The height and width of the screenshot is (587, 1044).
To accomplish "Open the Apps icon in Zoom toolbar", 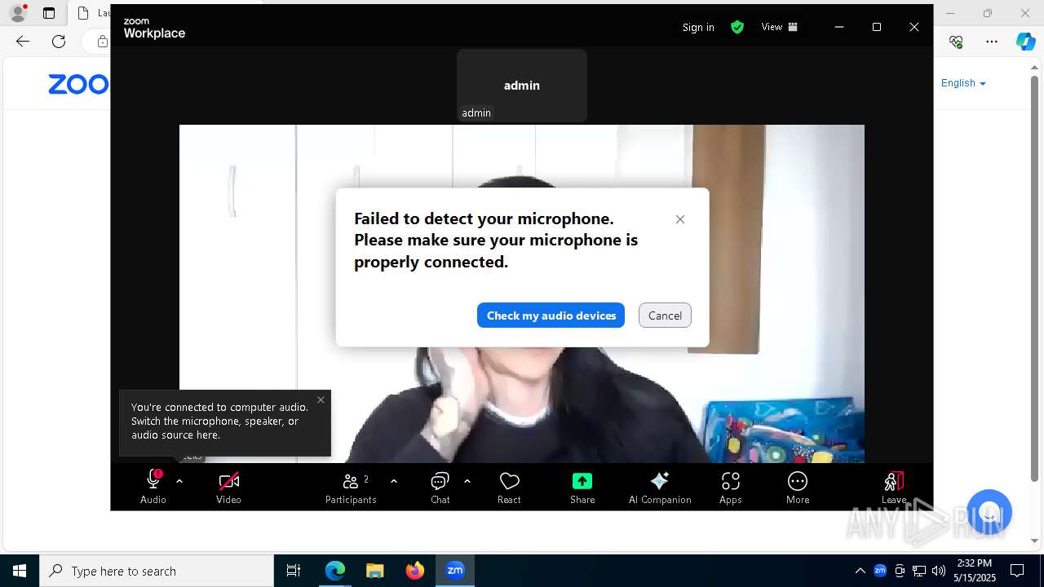I will click(x=731, y=481).
